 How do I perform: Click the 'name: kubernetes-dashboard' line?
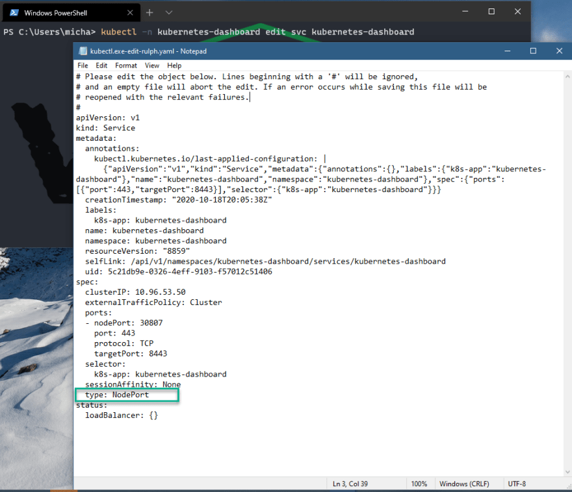point(144,230)
